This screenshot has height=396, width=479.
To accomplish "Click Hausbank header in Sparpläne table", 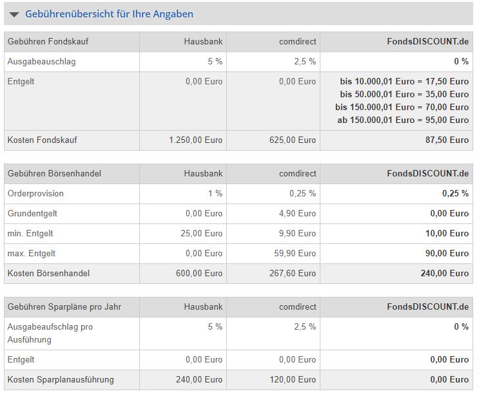I will point(203,307).
